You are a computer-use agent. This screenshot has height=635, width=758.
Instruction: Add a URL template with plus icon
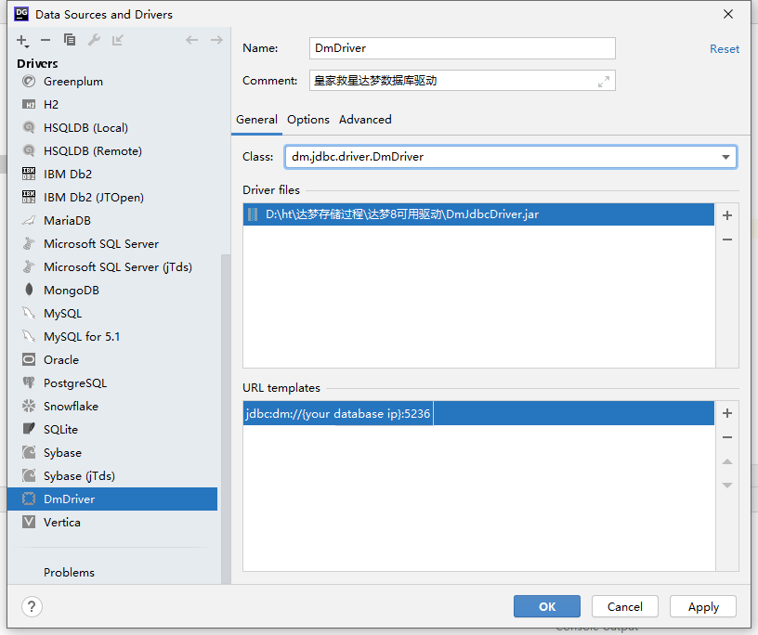click(x=727, y=413)
